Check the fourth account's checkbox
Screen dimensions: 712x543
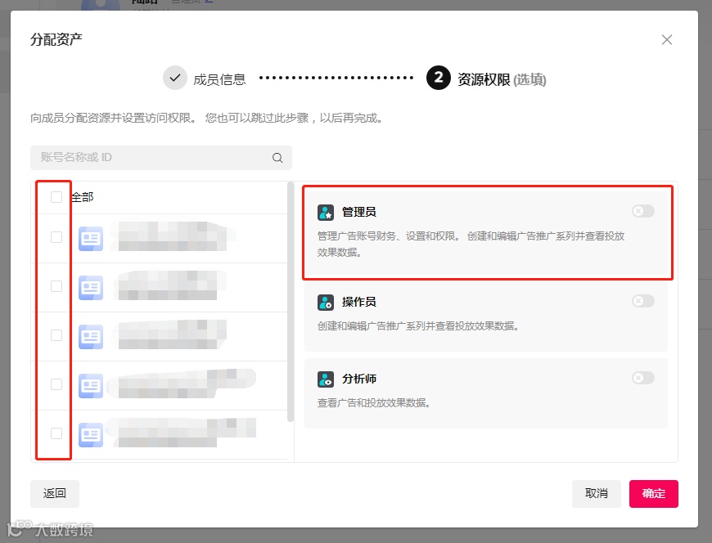(56, 384)
